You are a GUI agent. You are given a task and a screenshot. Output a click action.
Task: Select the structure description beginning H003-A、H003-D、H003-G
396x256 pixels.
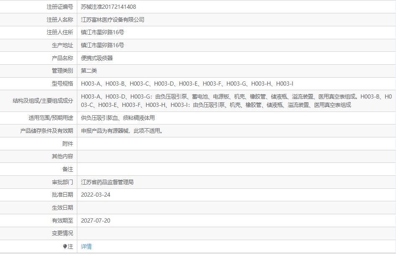[x=236, y=101]
